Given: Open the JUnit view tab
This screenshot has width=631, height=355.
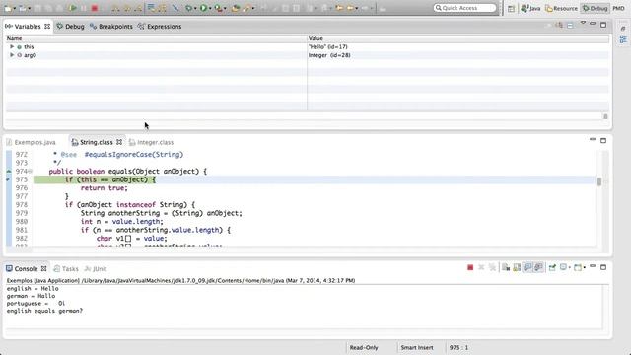Looking at the screenshot, I should [x=96, y=269].
